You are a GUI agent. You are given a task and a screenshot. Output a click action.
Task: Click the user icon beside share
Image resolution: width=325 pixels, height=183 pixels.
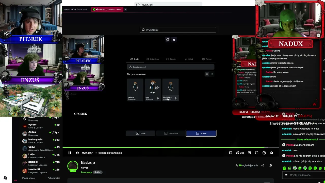(x=271, y=165)
